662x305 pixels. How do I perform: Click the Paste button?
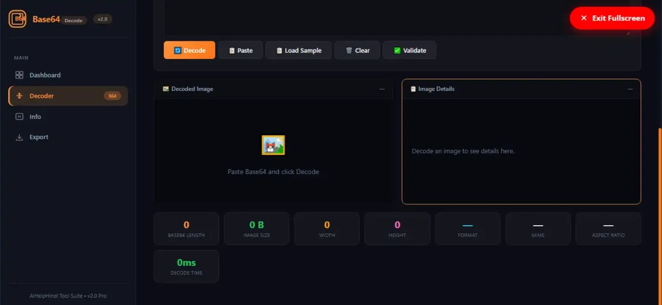tap(241, 50)
